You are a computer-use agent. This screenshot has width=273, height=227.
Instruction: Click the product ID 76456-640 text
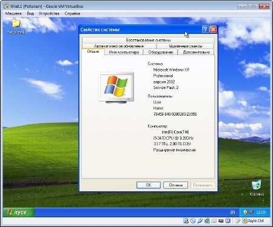(x=175, y=114)
